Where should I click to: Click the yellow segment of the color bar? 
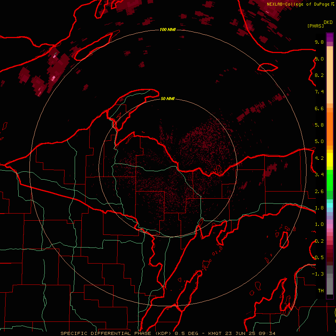330,160
